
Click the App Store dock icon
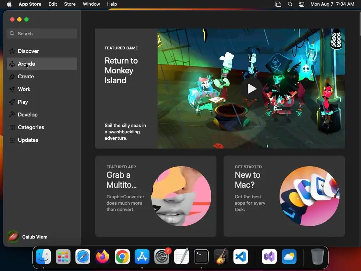click(x=142, y=257)
